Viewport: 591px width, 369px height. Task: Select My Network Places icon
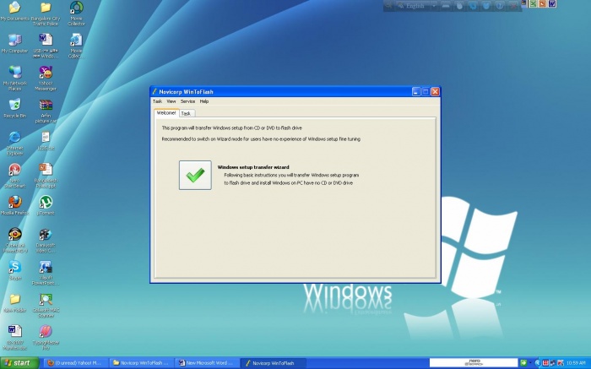tap(14, 79)
